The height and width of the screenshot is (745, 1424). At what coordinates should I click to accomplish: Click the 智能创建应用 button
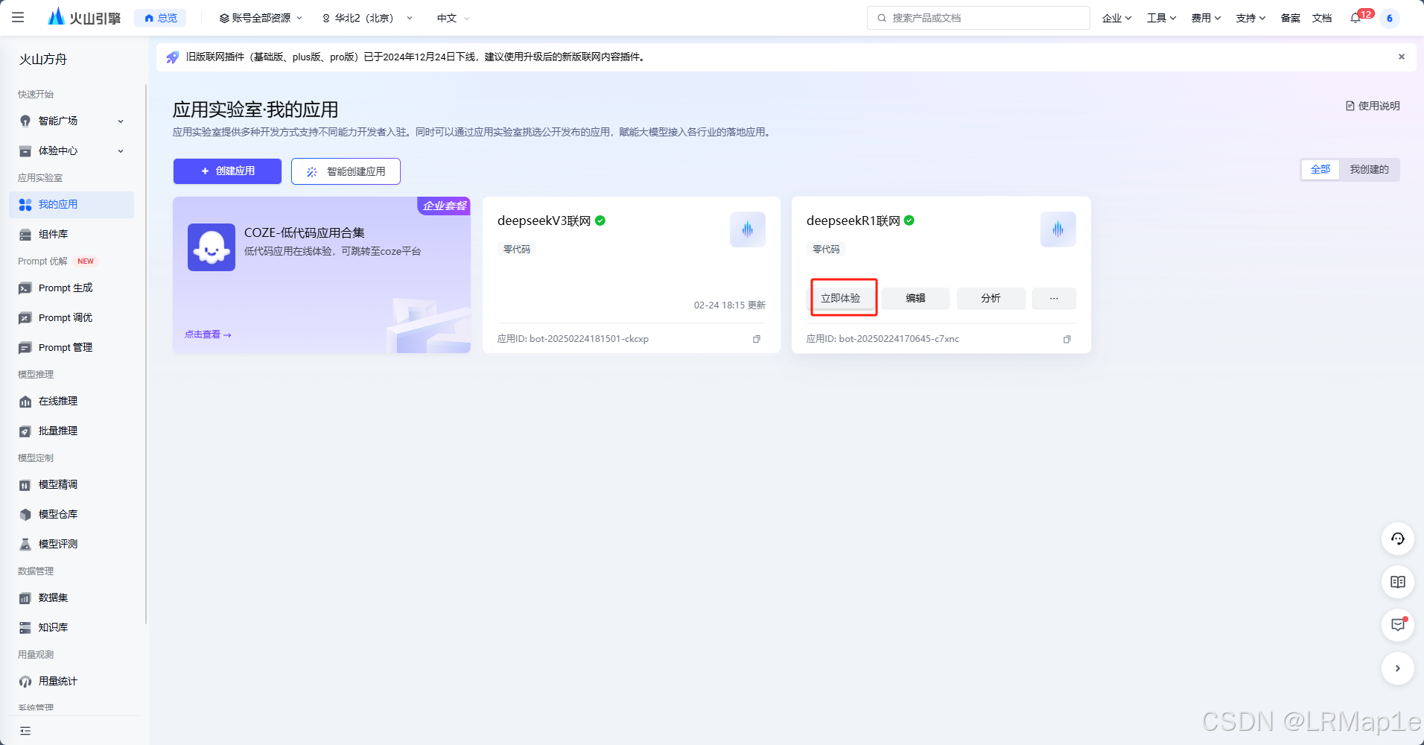346,171
